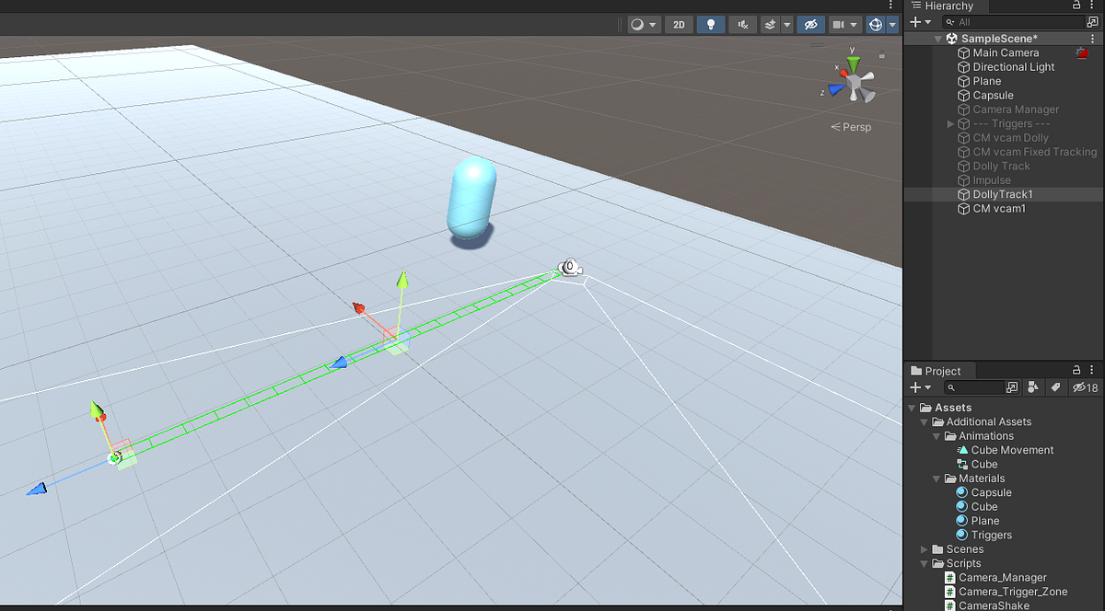Expand the Triggers group in Hierarchy
Image resolution: width=1105 pixels, height=611 pixels.
point(950,123)
